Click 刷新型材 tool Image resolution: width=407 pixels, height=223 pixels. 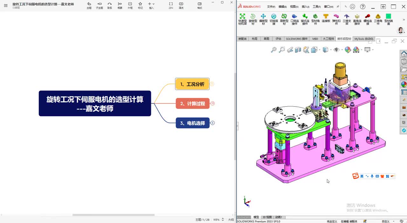click(x=284, y=19)
